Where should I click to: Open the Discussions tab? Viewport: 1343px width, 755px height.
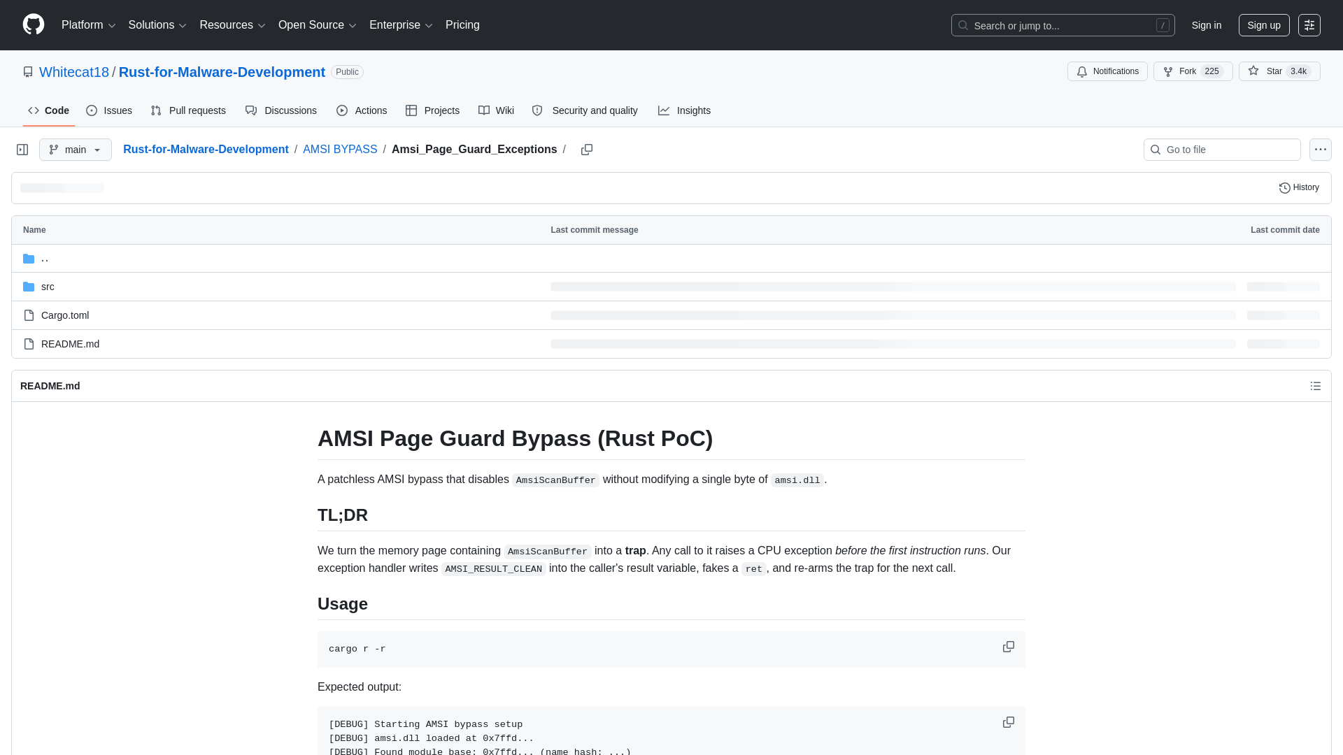tap(281, 110)
